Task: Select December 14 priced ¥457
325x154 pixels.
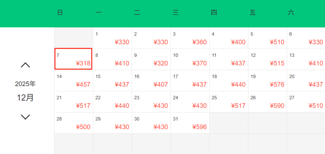Action: [x=73, y=81]
